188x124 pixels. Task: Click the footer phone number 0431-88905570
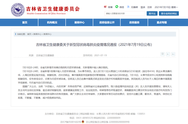coord(84,118)
